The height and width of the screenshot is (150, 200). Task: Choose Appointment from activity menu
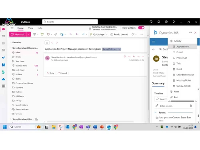pos(182,47)
